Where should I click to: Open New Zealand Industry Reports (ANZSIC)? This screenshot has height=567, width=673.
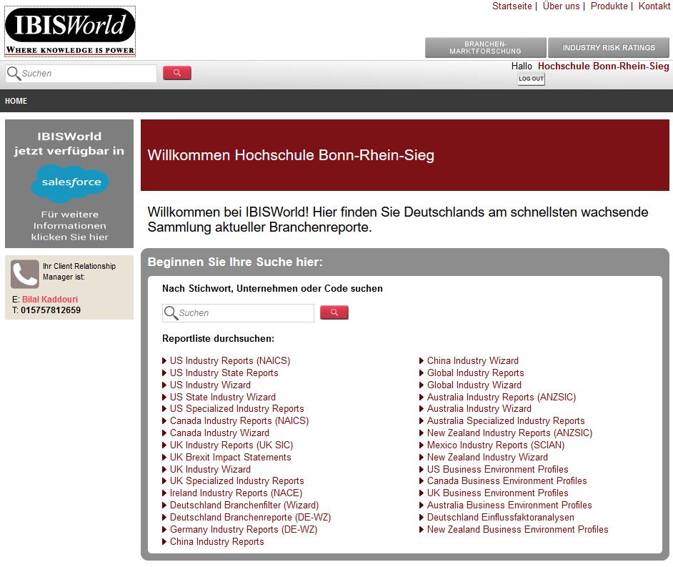click(x=510, y=433)
